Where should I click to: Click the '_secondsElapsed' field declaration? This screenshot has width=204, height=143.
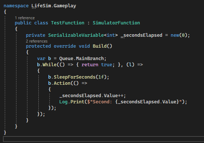pyautogui.click(x=141, y=35)
